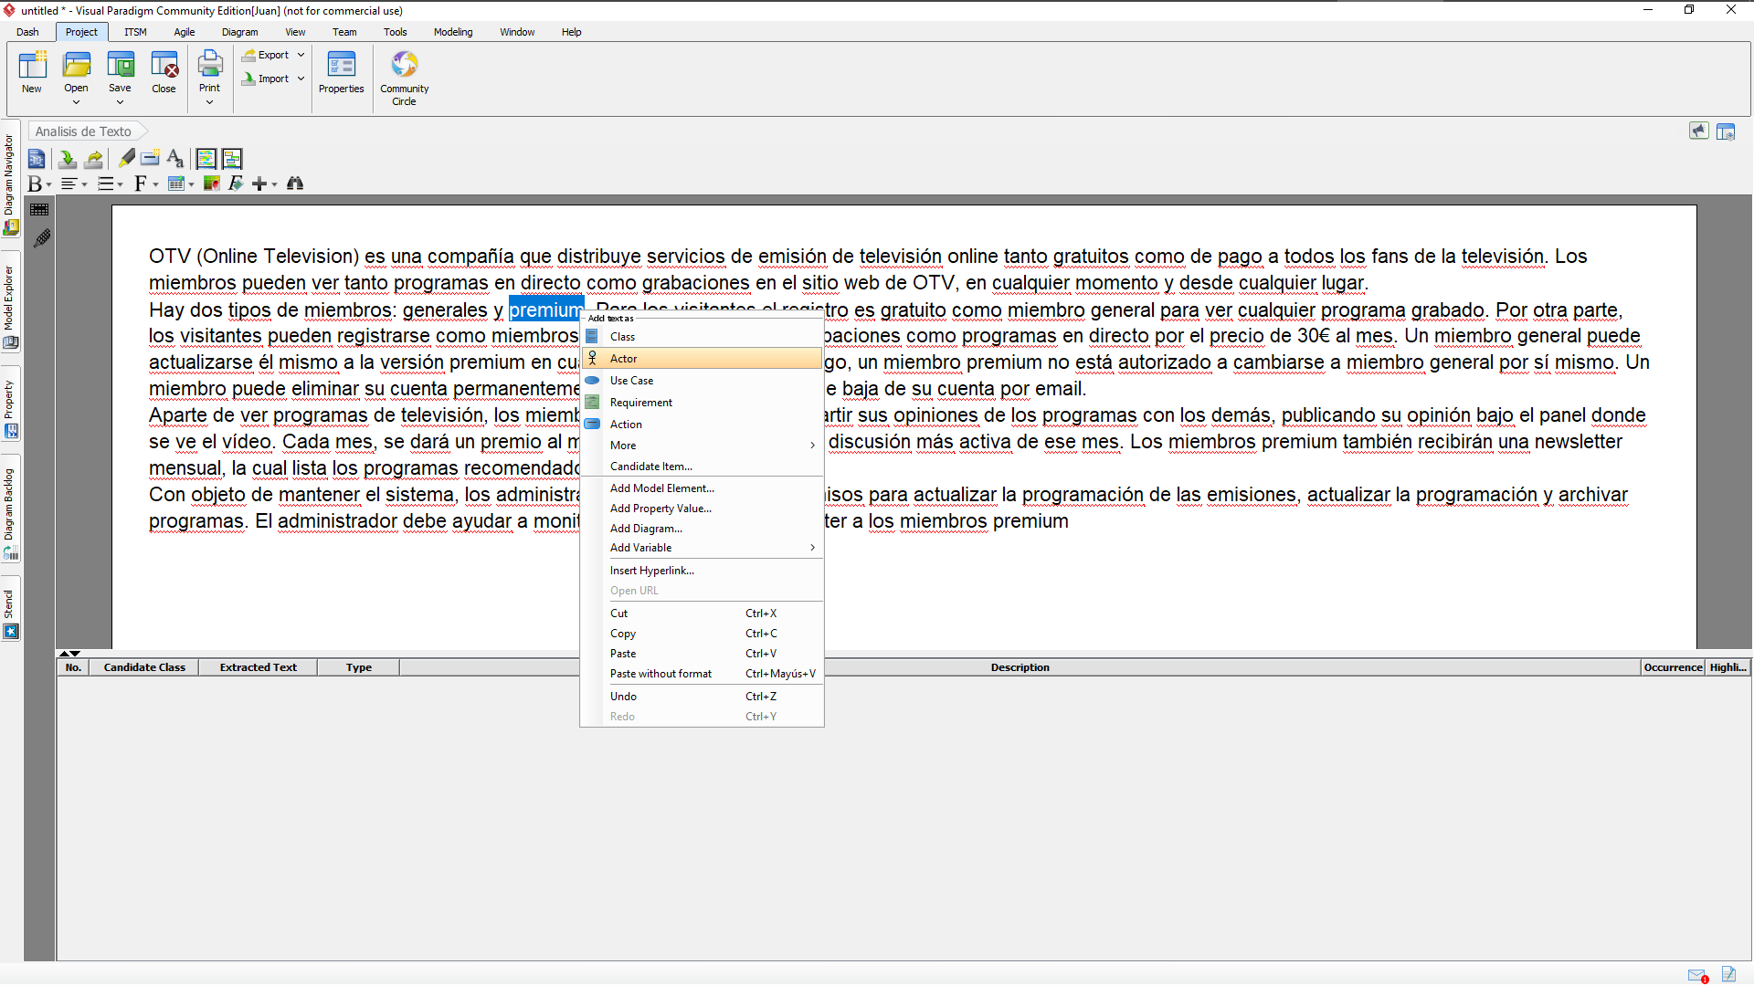This screenshot has height=986, width=1754.
Task: Open the Diagram menu tab
Action: 240,32
